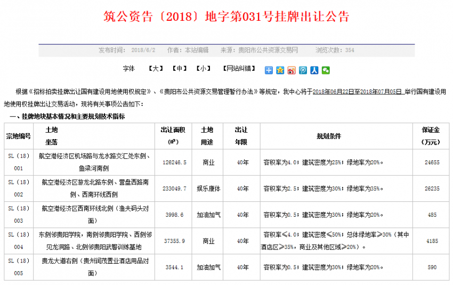Click area value 126246.5

tap(174, 162)
